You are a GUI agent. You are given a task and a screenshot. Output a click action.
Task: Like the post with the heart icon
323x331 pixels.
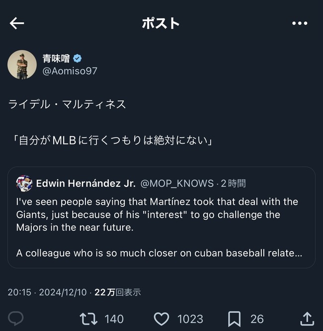(x=161, y=319)
